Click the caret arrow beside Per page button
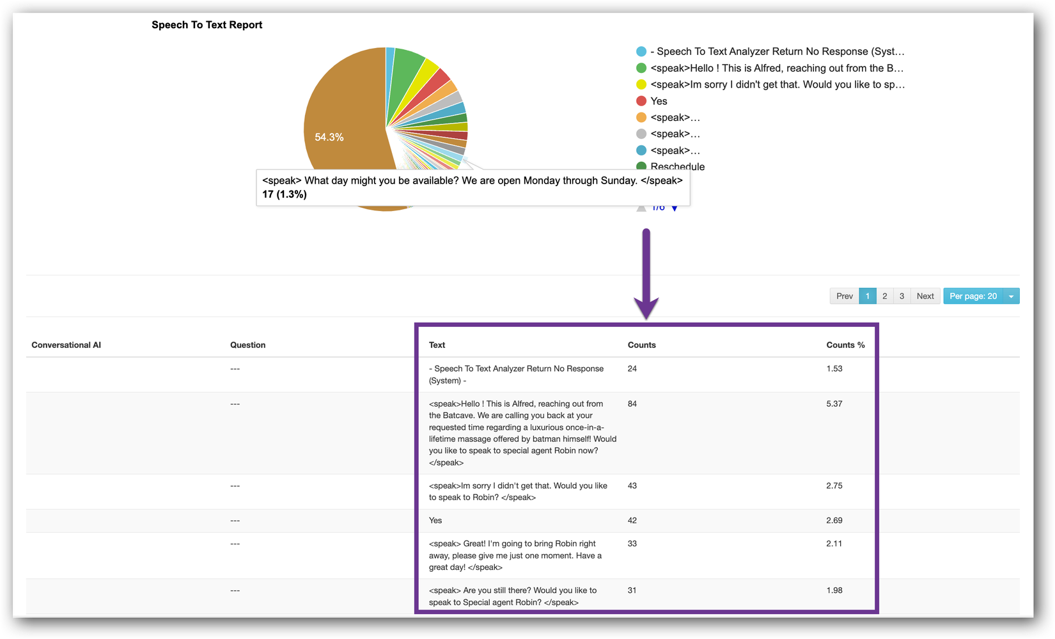Screen dimensions: 1055x639 coord(1012,296)
